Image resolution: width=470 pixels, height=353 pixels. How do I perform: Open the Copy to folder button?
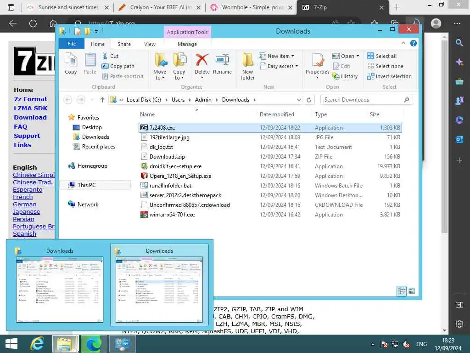point(179,66)
